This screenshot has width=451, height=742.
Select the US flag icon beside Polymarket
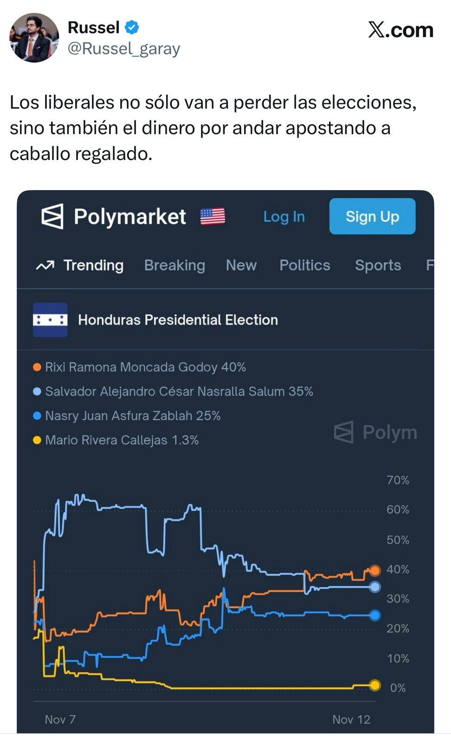(213, 216)
